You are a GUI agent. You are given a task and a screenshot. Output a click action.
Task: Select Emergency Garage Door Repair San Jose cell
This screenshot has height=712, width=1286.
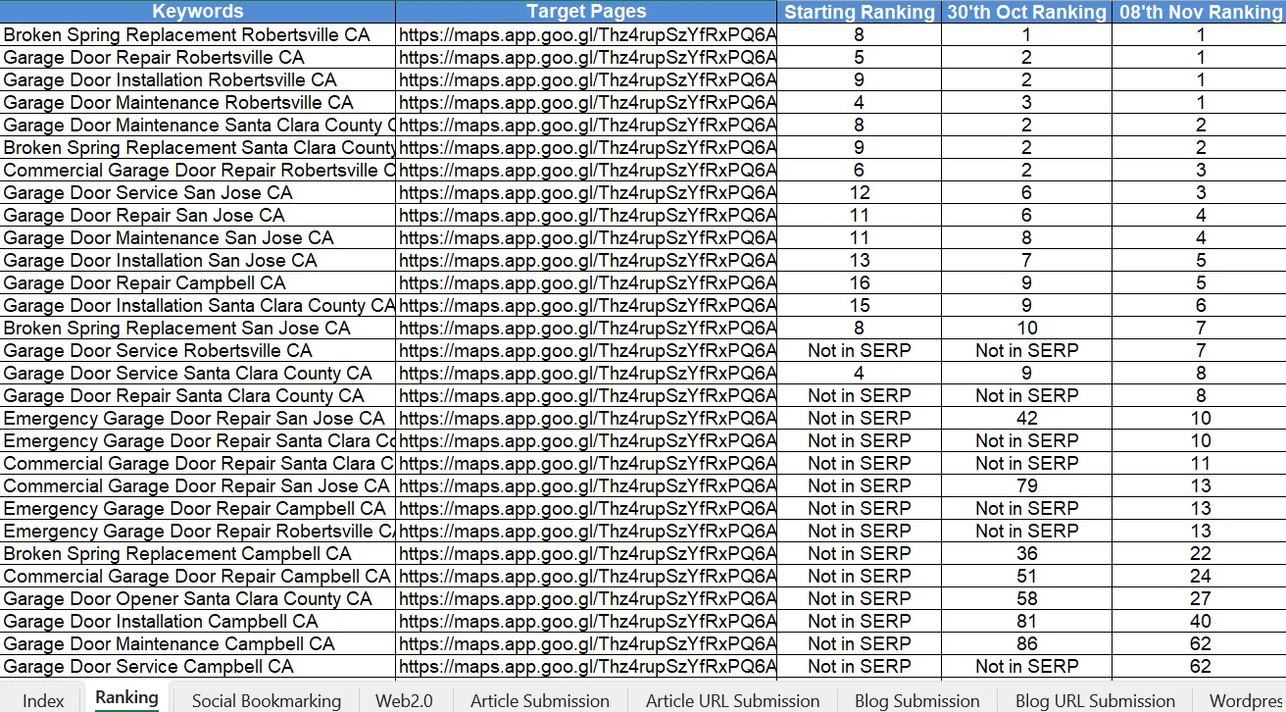pyautogui.click(x=198, y=418)
